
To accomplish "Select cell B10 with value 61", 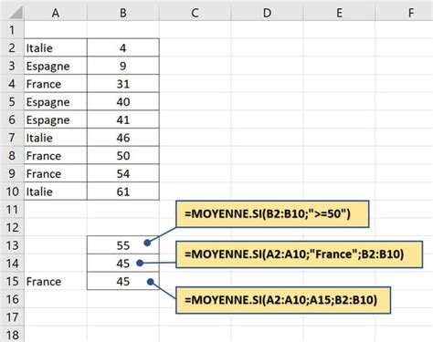I will coord(123,192).
